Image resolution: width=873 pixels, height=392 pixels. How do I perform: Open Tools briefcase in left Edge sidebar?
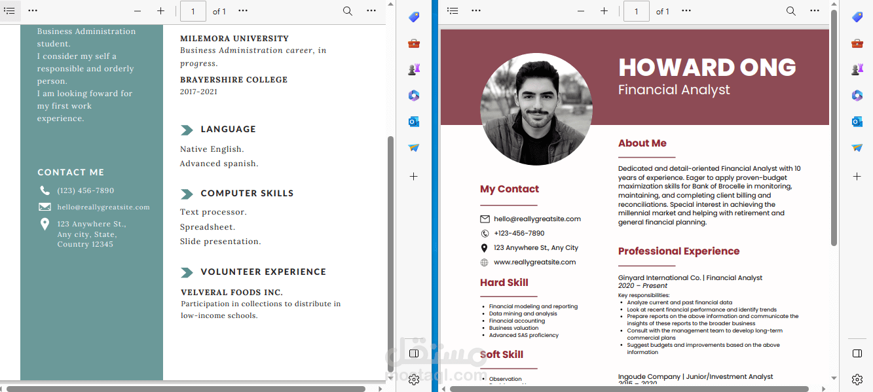pos(414,43)
